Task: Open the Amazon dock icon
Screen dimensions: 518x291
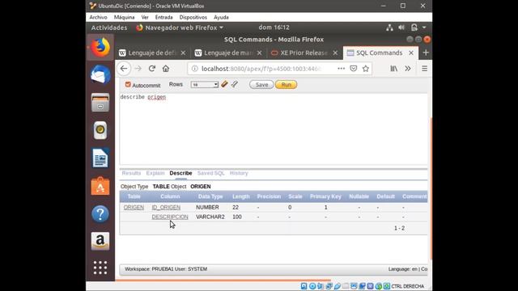Action: [x=100, y=241]
